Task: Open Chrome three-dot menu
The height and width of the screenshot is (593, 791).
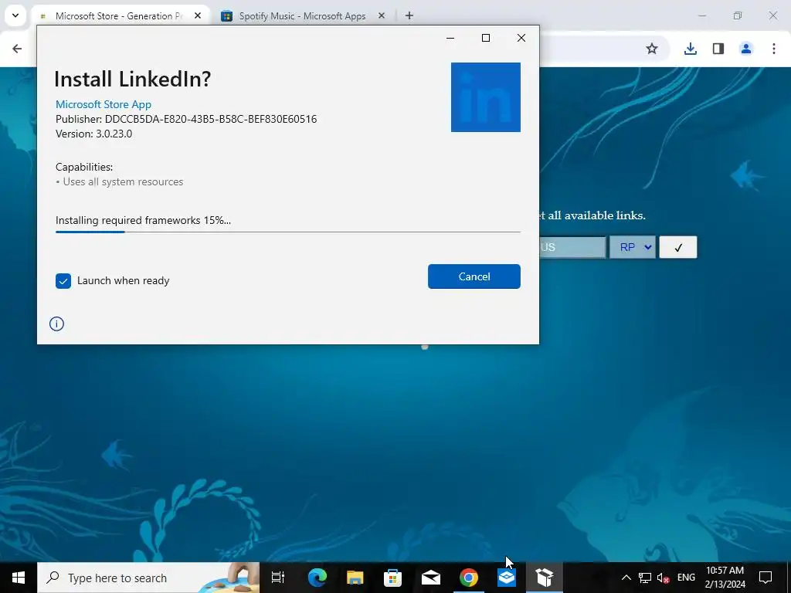Action: point(773,49)
